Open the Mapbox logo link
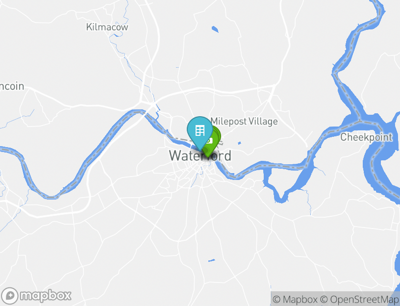The width and height of the screenshot is (400, 306). [36, 296]
